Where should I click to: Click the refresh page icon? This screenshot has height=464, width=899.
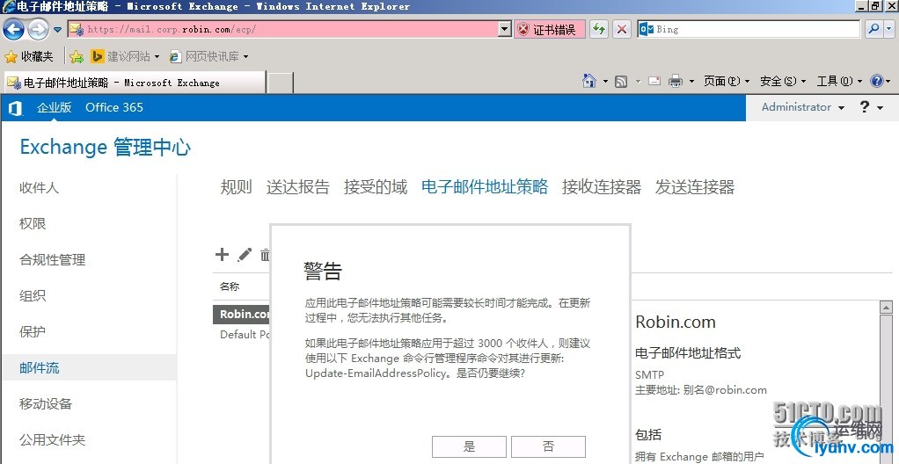[599, 29]
